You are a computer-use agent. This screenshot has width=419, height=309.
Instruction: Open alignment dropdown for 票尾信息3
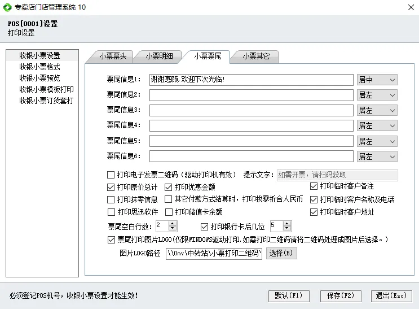tap(377, 110)
